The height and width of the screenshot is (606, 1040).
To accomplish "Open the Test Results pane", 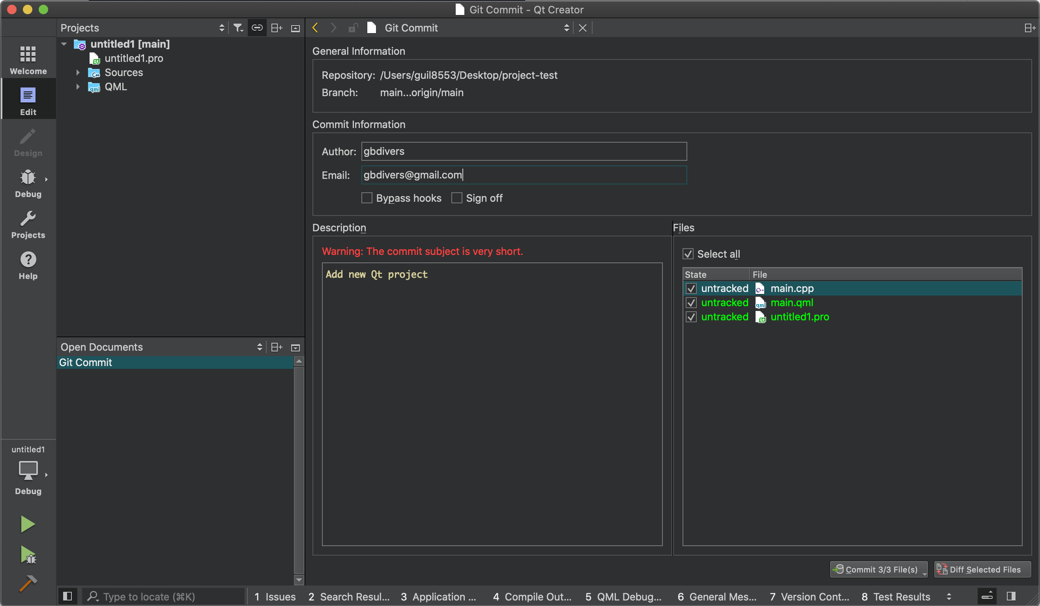I will tap(896, 597).
